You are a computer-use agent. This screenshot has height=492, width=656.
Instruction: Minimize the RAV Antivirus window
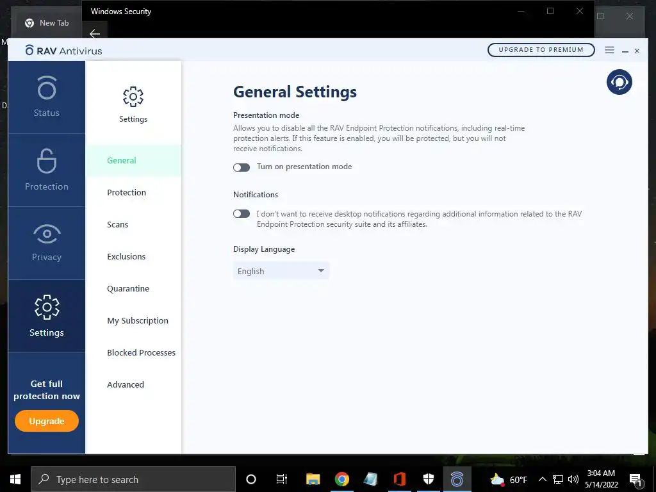click(625, 51)
